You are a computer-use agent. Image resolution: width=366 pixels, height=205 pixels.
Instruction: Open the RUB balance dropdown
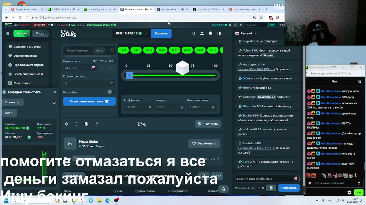(x=131, y=33)
